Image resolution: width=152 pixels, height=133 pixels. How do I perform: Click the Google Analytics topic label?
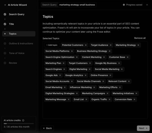click(74, 75)
